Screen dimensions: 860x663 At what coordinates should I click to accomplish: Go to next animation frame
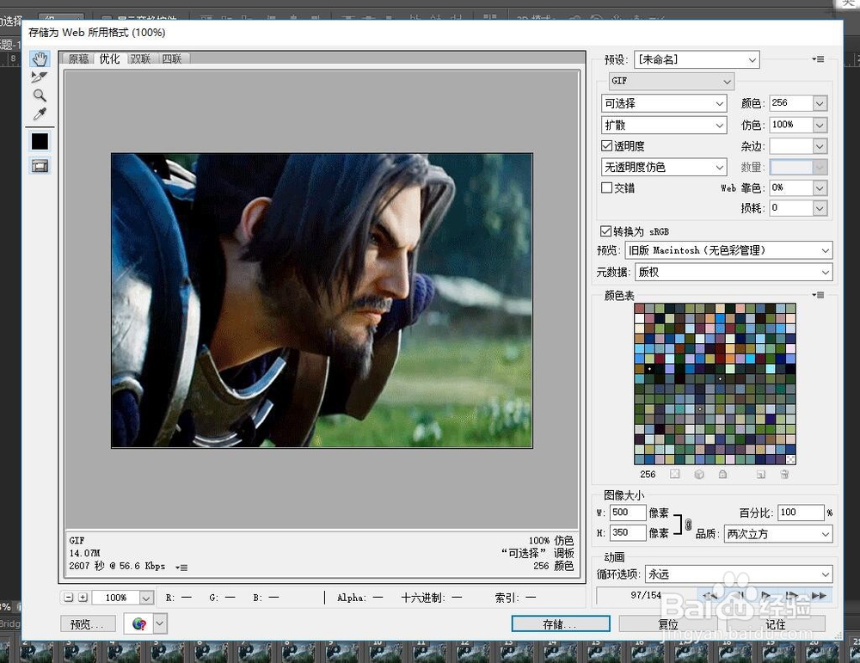point(792,595)
